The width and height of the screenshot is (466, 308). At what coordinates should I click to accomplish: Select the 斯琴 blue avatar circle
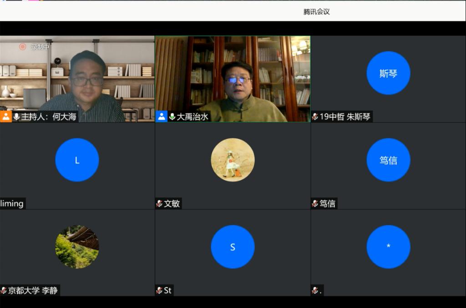(x=388, y=73)
